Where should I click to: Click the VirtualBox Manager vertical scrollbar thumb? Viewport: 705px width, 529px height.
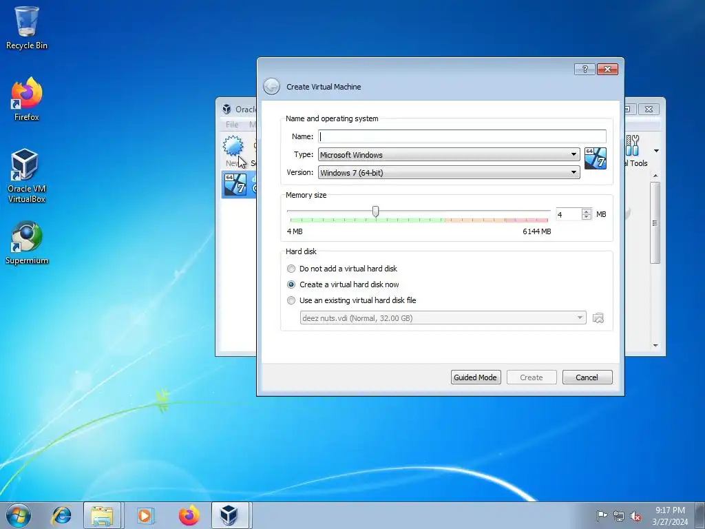(x=655, y=222)
